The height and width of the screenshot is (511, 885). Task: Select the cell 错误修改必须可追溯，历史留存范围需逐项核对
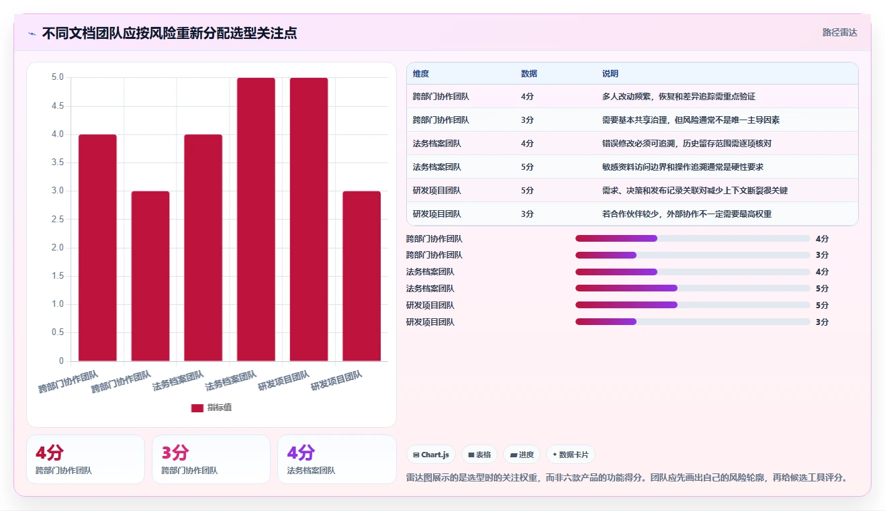click(687, 144)
